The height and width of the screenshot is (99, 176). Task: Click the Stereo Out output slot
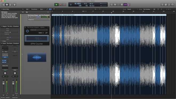[x=5, y=66]
